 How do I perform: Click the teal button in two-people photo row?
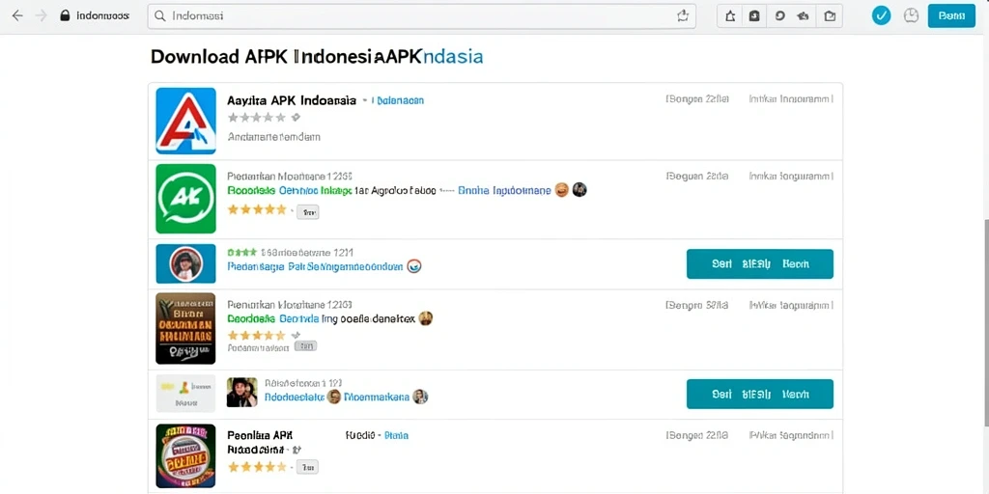point(759,394)
